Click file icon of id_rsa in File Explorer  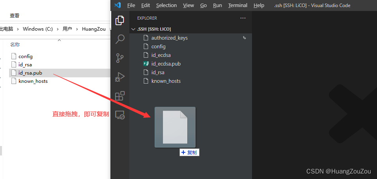[14, 64]
